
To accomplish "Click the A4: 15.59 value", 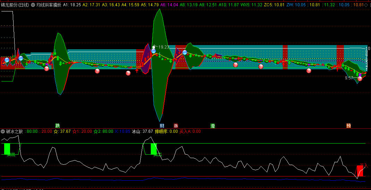I will click(130, 5).
